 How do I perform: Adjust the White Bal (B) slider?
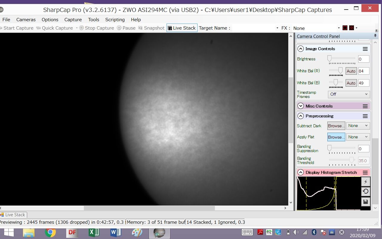point(336,83)
